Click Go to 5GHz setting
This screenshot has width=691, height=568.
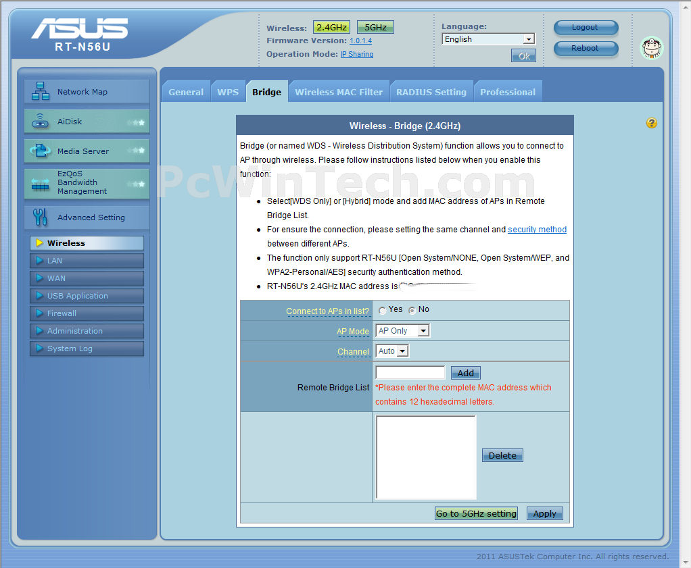[476, 513]
